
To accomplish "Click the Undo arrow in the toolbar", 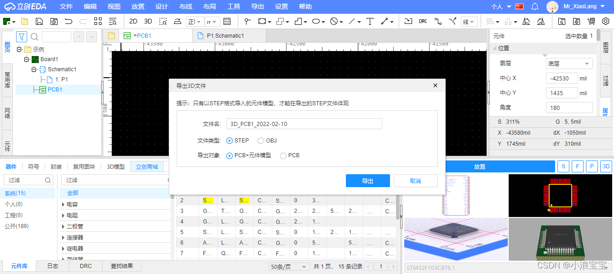I will (x=69, y=21).
